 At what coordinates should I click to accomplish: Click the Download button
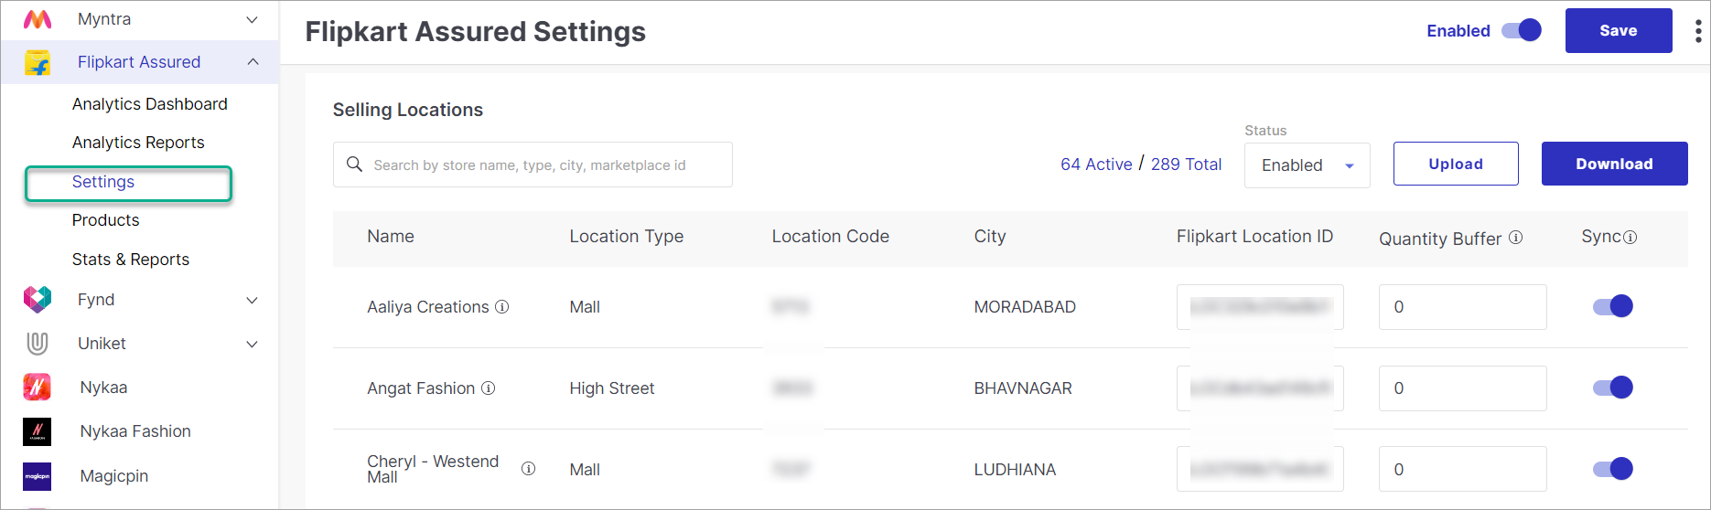point(1614,165)
